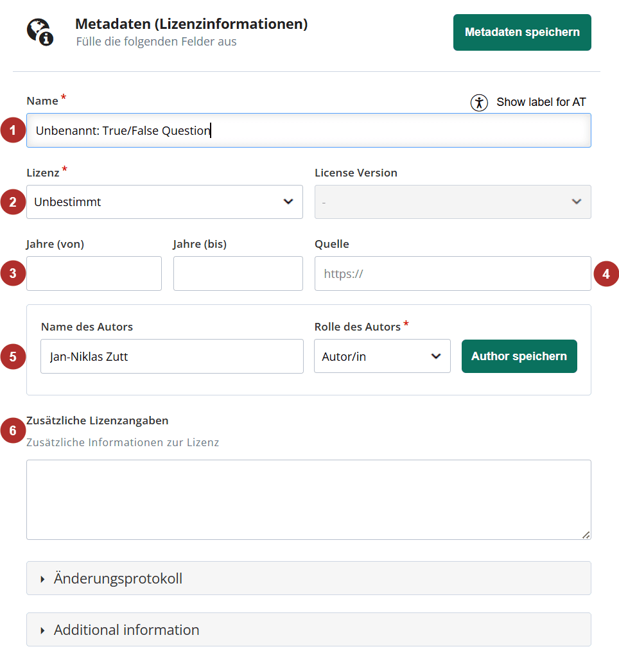Click red marker number 2

pyautogui.click(x=13, y=202)
